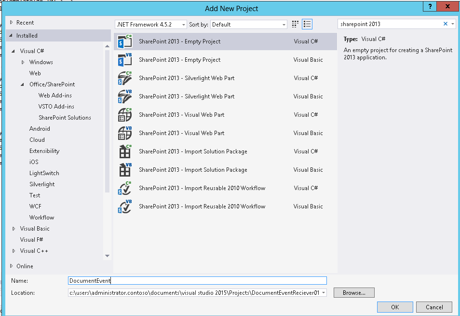The image size is (460, 316).
Task: Click the C# Silverlight Web Part icon
Action: (125, 78)
